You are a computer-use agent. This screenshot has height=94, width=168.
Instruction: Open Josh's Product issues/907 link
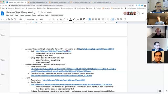point(54,51)
